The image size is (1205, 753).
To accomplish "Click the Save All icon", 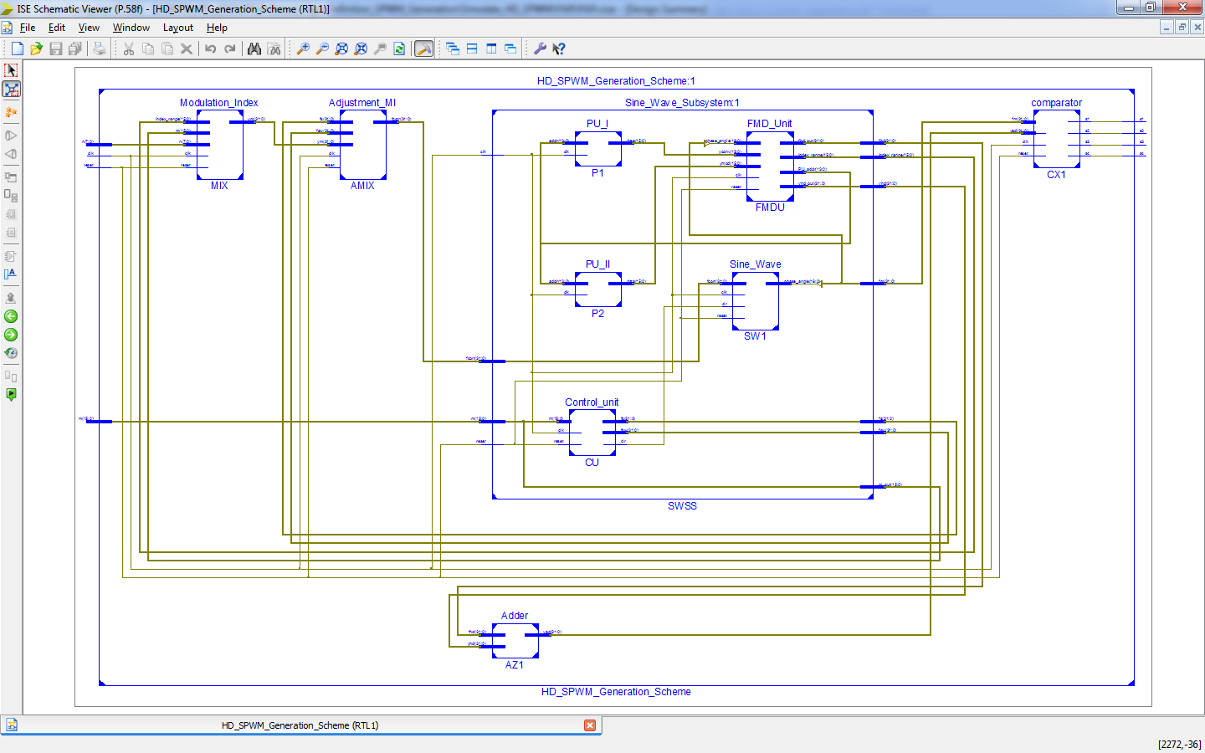I will [74, 49].
